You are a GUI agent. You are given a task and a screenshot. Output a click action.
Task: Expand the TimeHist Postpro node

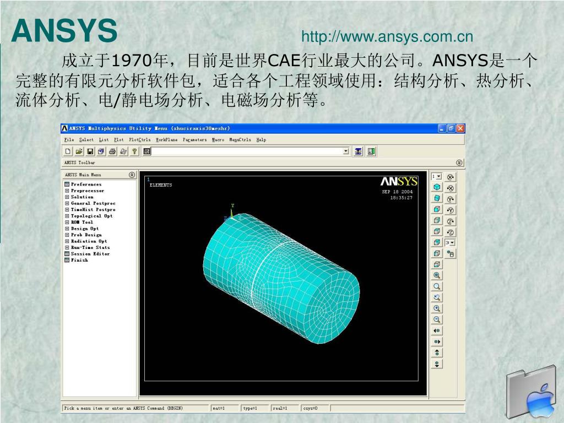tap(67, 210)
